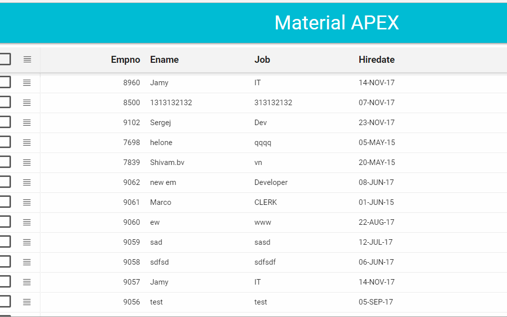Open the row menu for employee 9059 sad

tap(27, 242)
